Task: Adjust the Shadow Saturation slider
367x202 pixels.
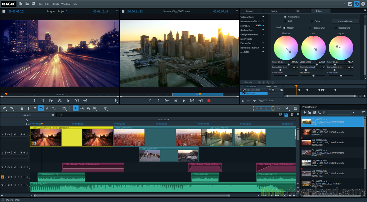Action: click(286, 75)
